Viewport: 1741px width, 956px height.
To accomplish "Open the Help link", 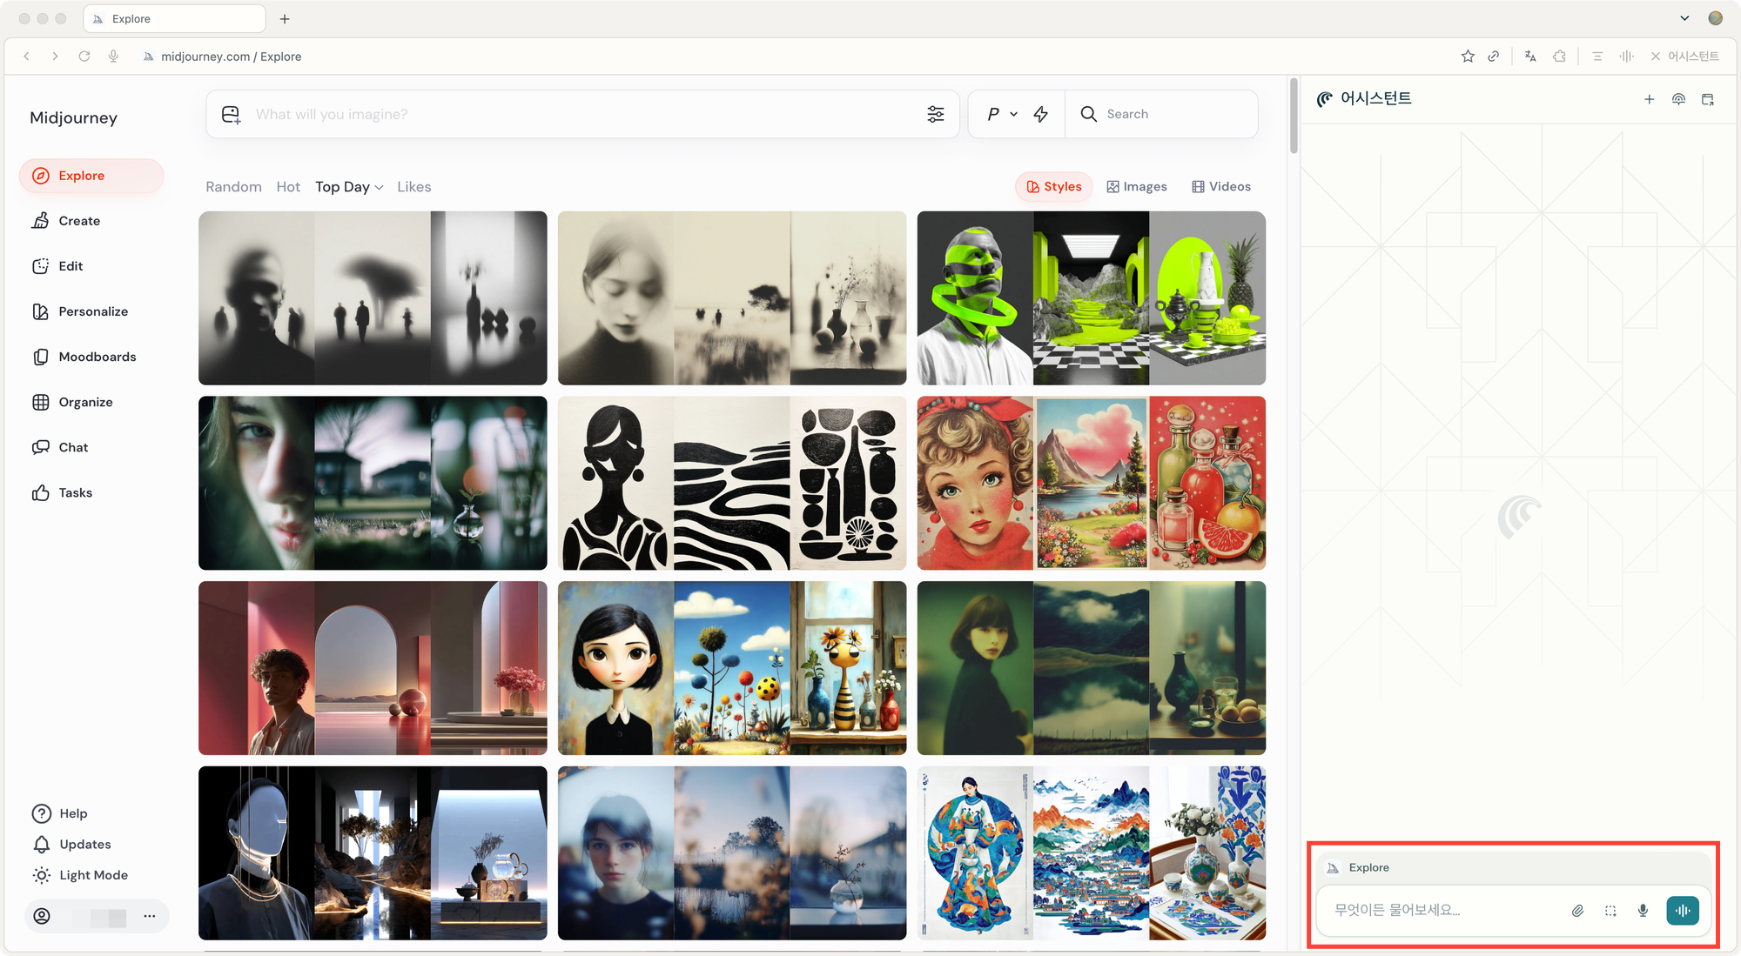I will pyautogui.click(x=73, y=813).
